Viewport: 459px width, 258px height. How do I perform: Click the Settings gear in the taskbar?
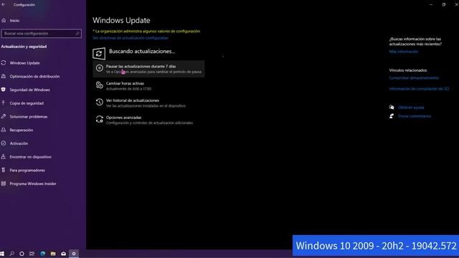(x=74, y=254)
